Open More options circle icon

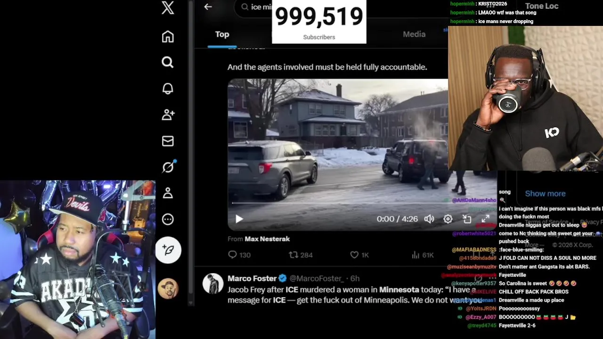[x=168, y=219]
